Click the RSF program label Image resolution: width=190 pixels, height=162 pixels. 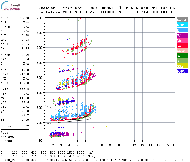pos(120,12)
